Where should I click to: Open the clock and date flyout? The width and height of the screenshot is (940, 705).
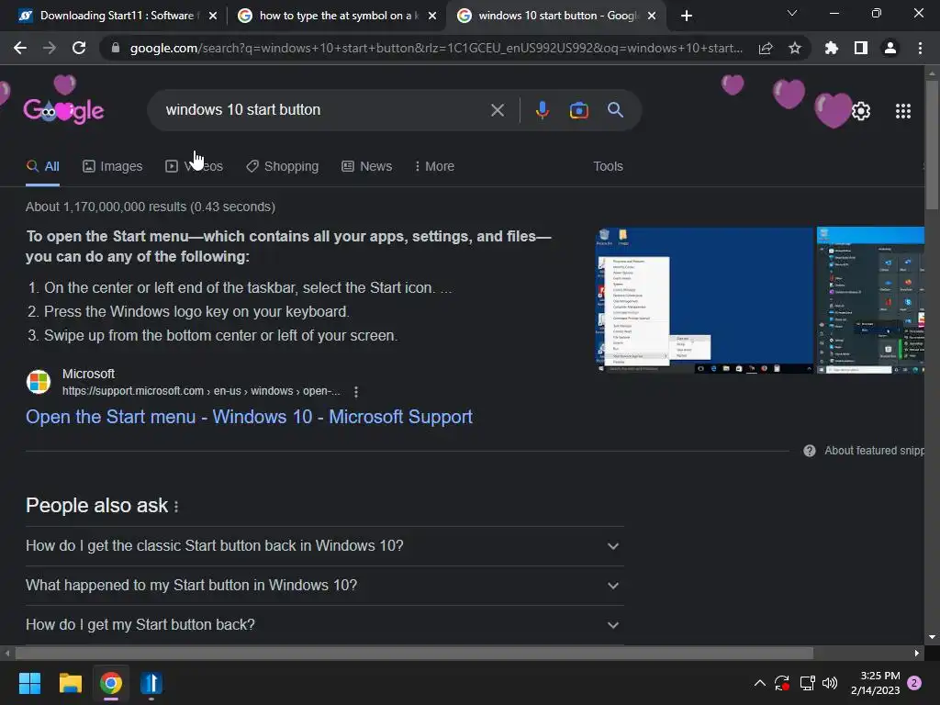(x=875, y=683)
